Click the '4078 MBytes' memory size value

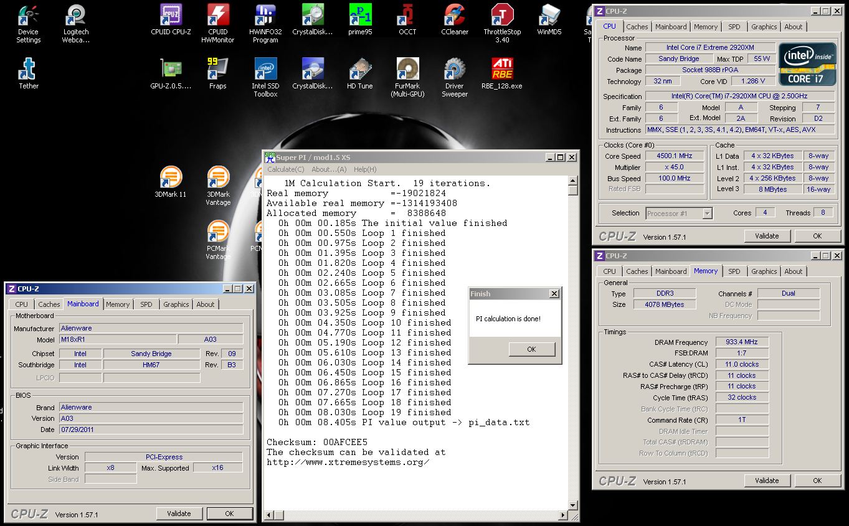[x=665, y=304]
